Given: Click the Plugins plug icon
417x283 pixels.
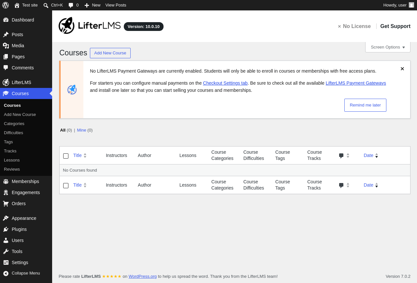Looking at the screenshot, I should point(6,229).
